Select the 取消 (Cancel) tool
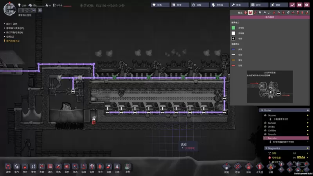The width and height of the screenshot is (313, 176). coord(237,168)
